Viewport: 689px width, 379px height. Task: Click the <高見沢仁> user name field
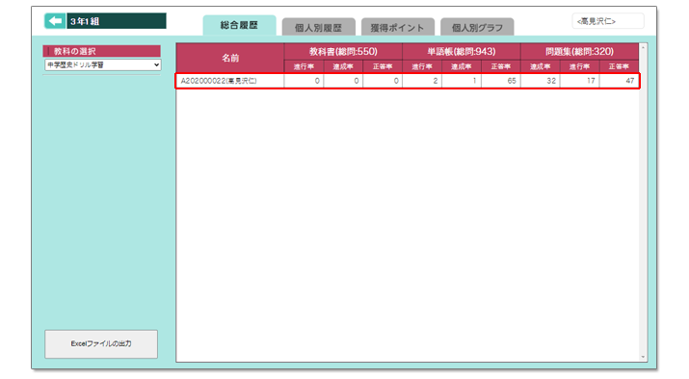(x=608, y=21)
